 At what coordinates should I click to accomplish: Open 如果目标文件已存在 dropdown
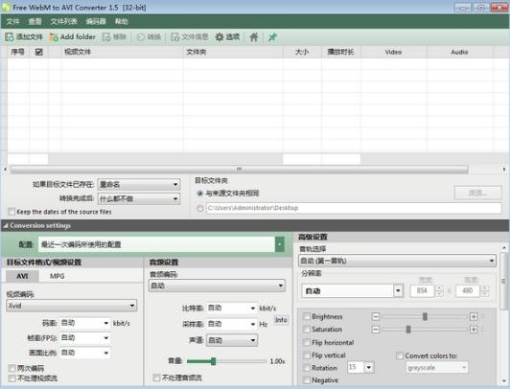point(139,185)
